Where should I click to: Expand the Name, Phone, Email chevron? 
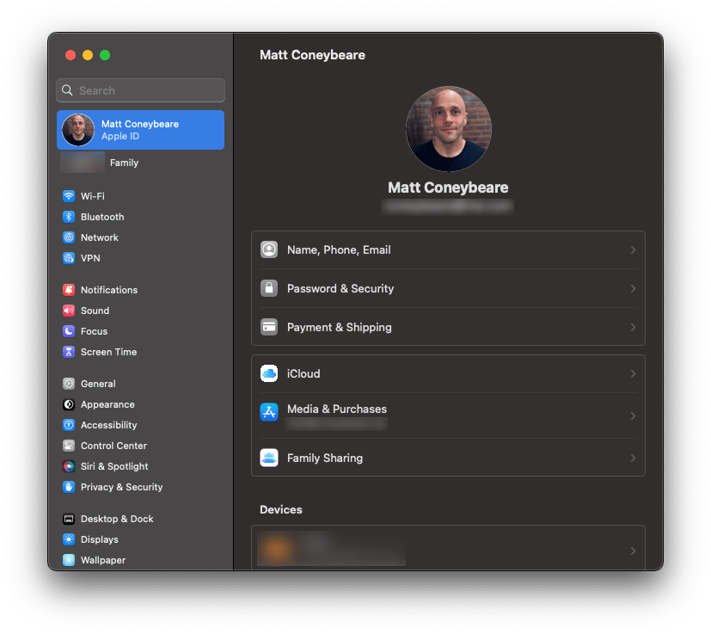[x=633, y=250]
